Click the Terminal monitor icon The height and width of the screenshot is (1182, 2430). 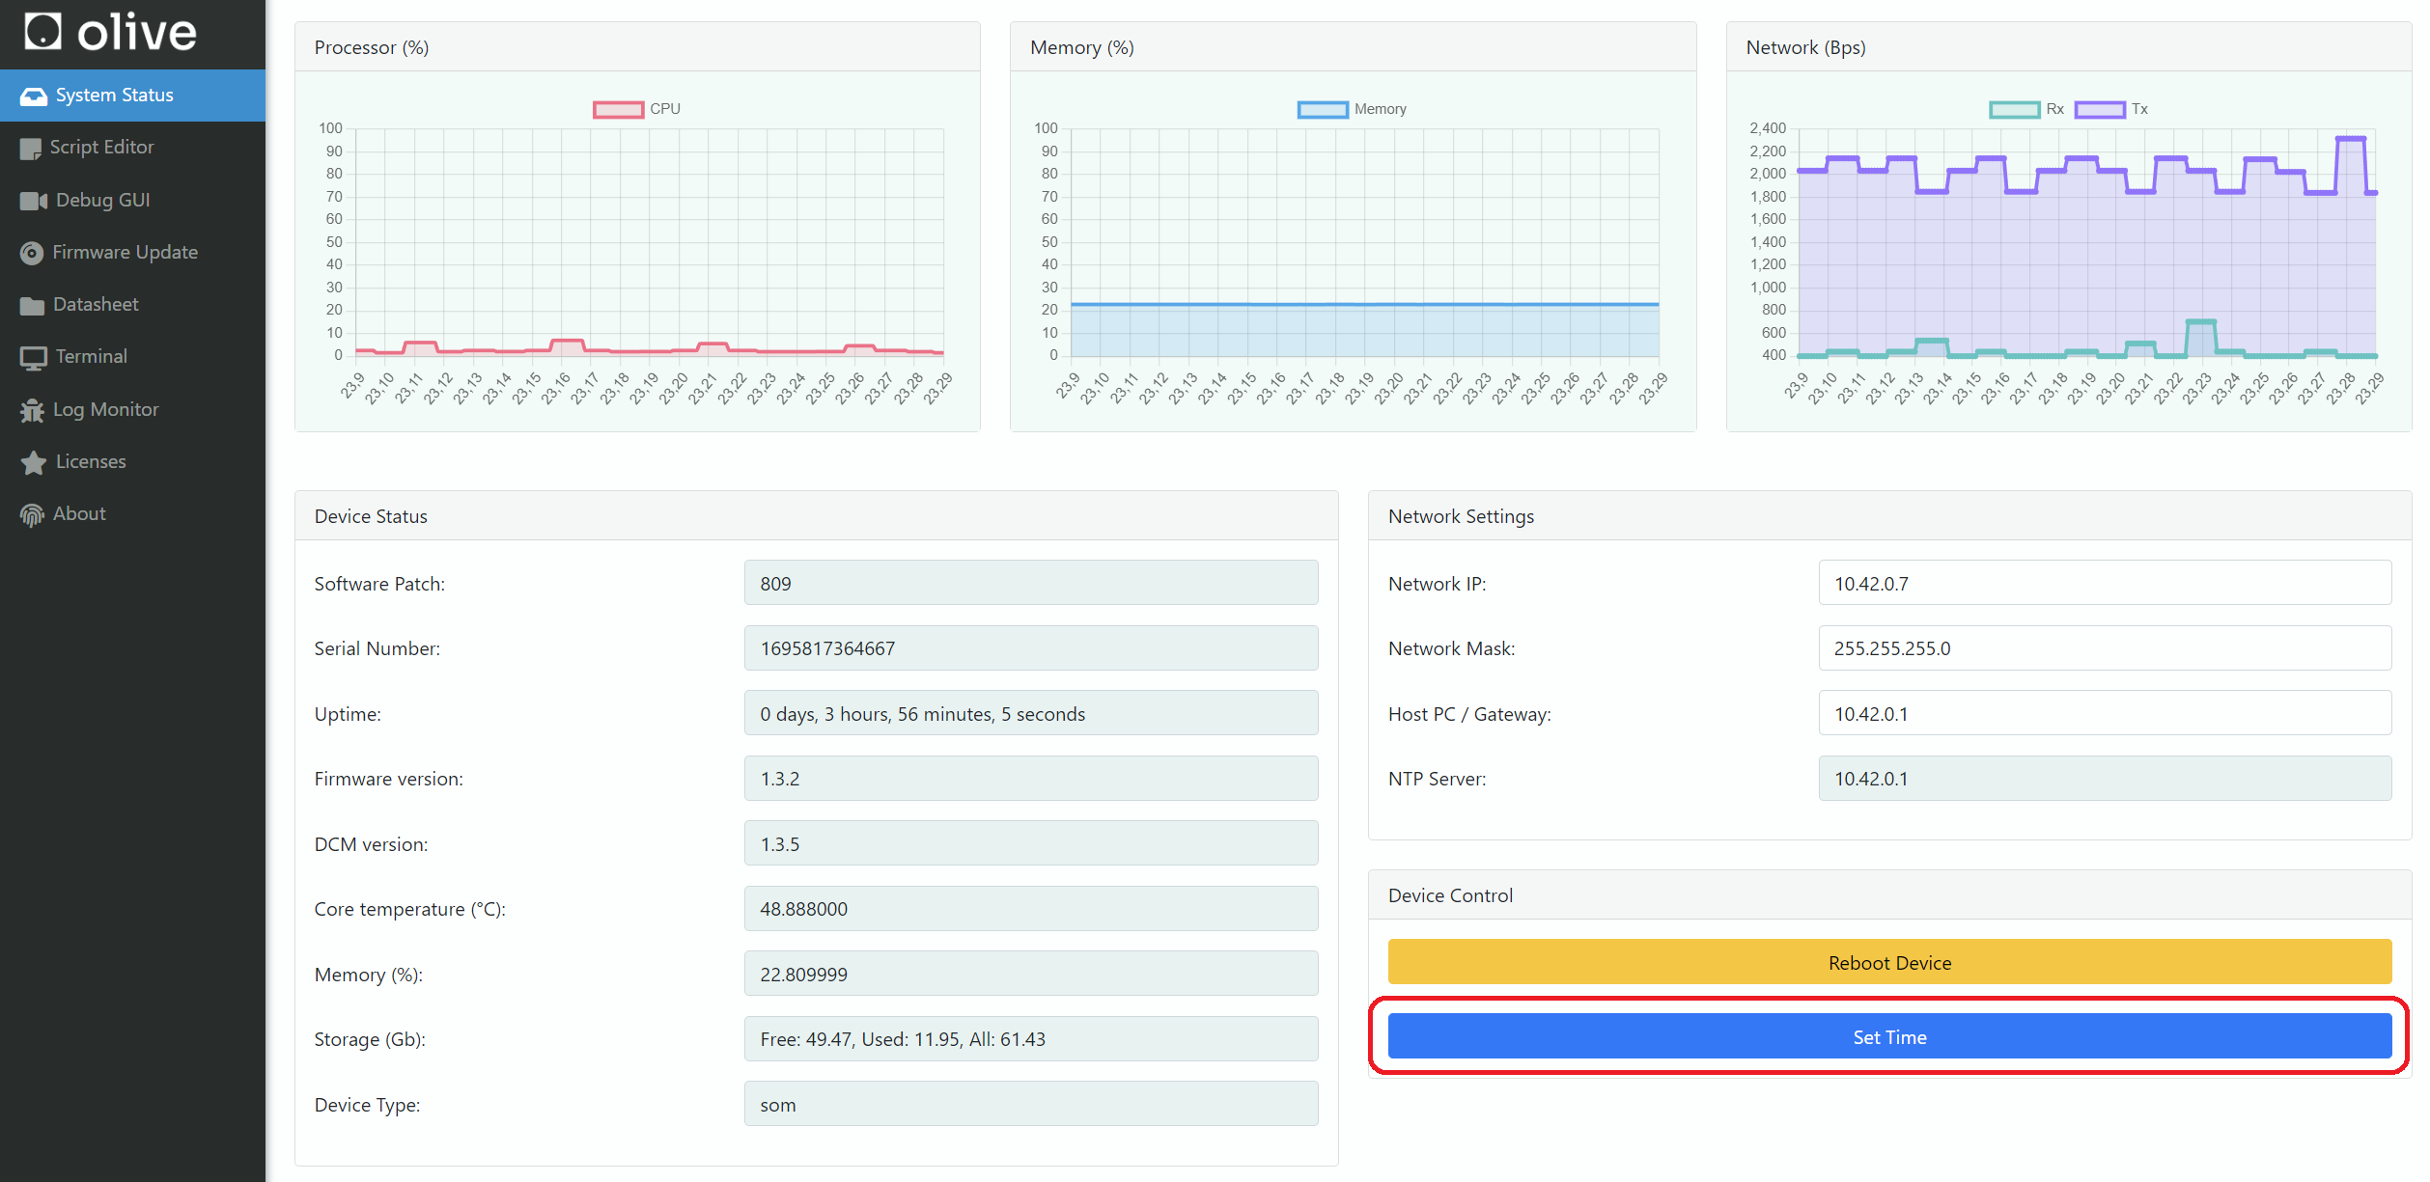(x=34, y=358)
